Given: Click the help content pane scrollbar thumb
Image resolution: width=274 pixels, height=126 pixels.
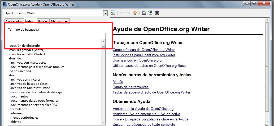Looking at the screenshot, I should click(267, 67).
